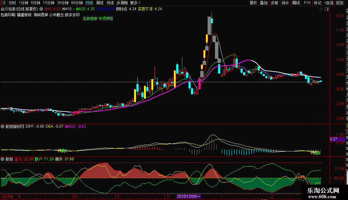Viewport: 348px width, 200px height.
Task: Click the MA20: 4.35 indicator value
Action: [x=85, y=9]
